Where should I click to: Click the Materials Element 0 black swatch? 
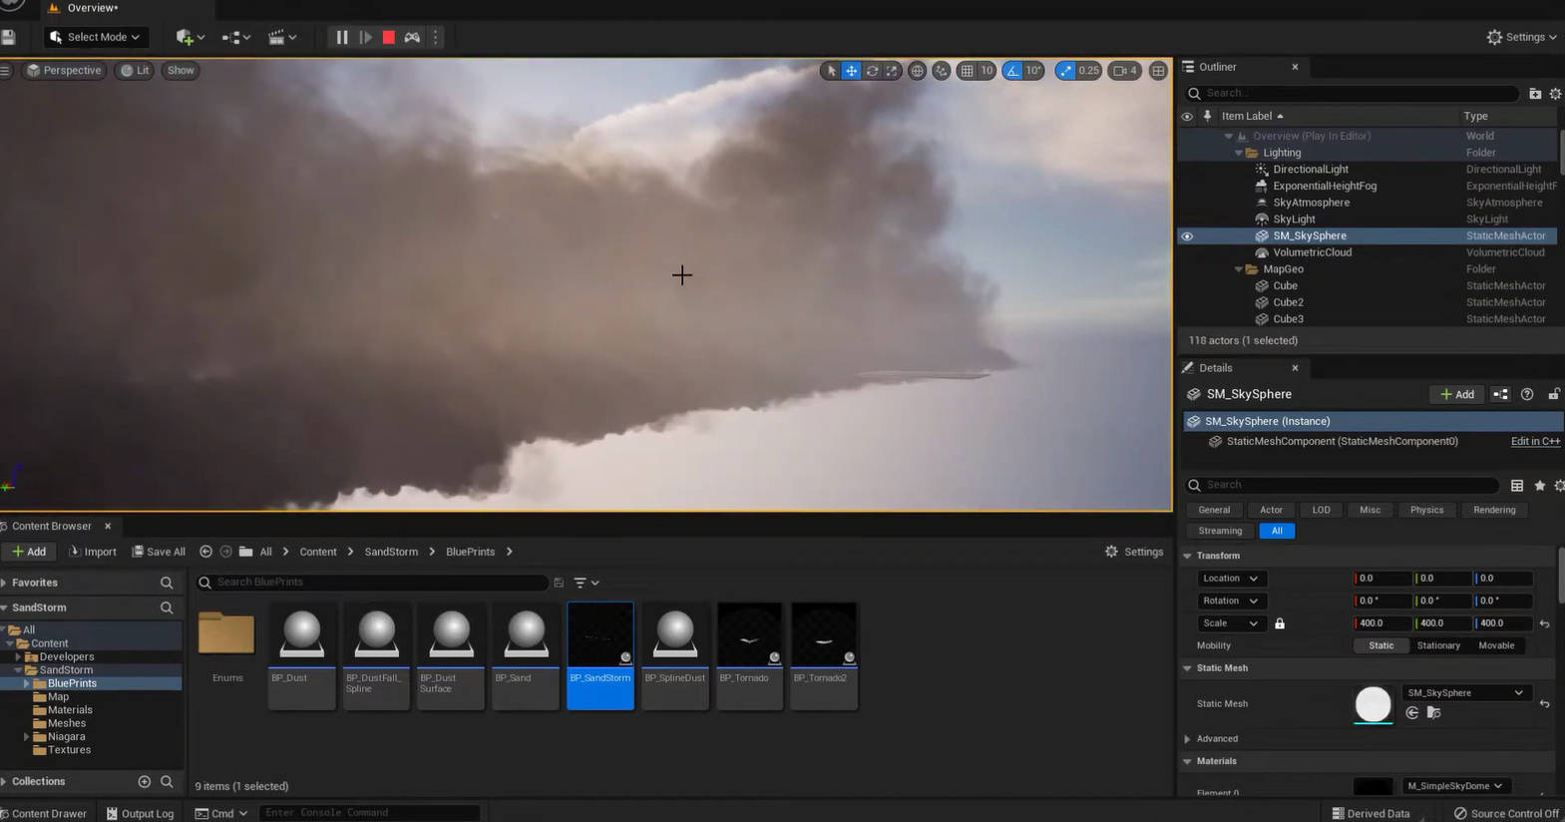(1372, 786)
